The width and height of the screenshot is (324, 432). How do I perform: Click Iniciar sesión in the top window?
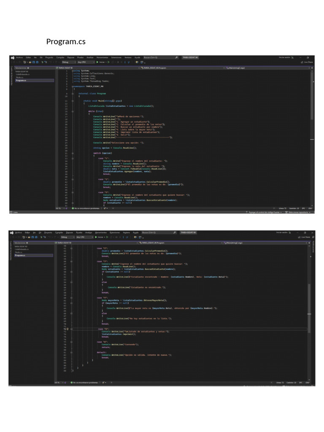[285, 57]
